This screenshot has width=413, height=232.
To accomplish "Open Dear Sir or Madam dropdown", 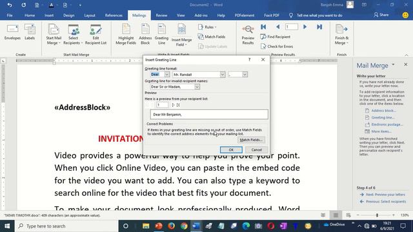I will (x=197, y=87).
